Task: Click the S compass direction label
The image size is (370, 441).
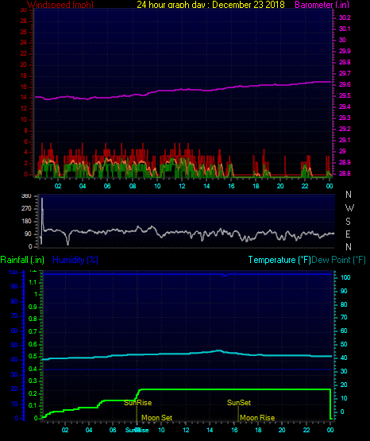Action: pos(348,222)
